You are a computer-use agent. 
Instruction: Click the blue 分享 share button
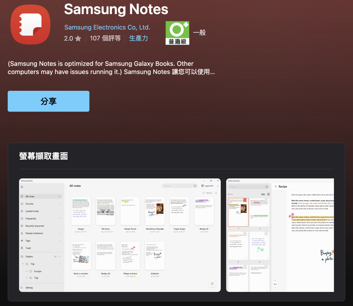click(x=48, y=101)
